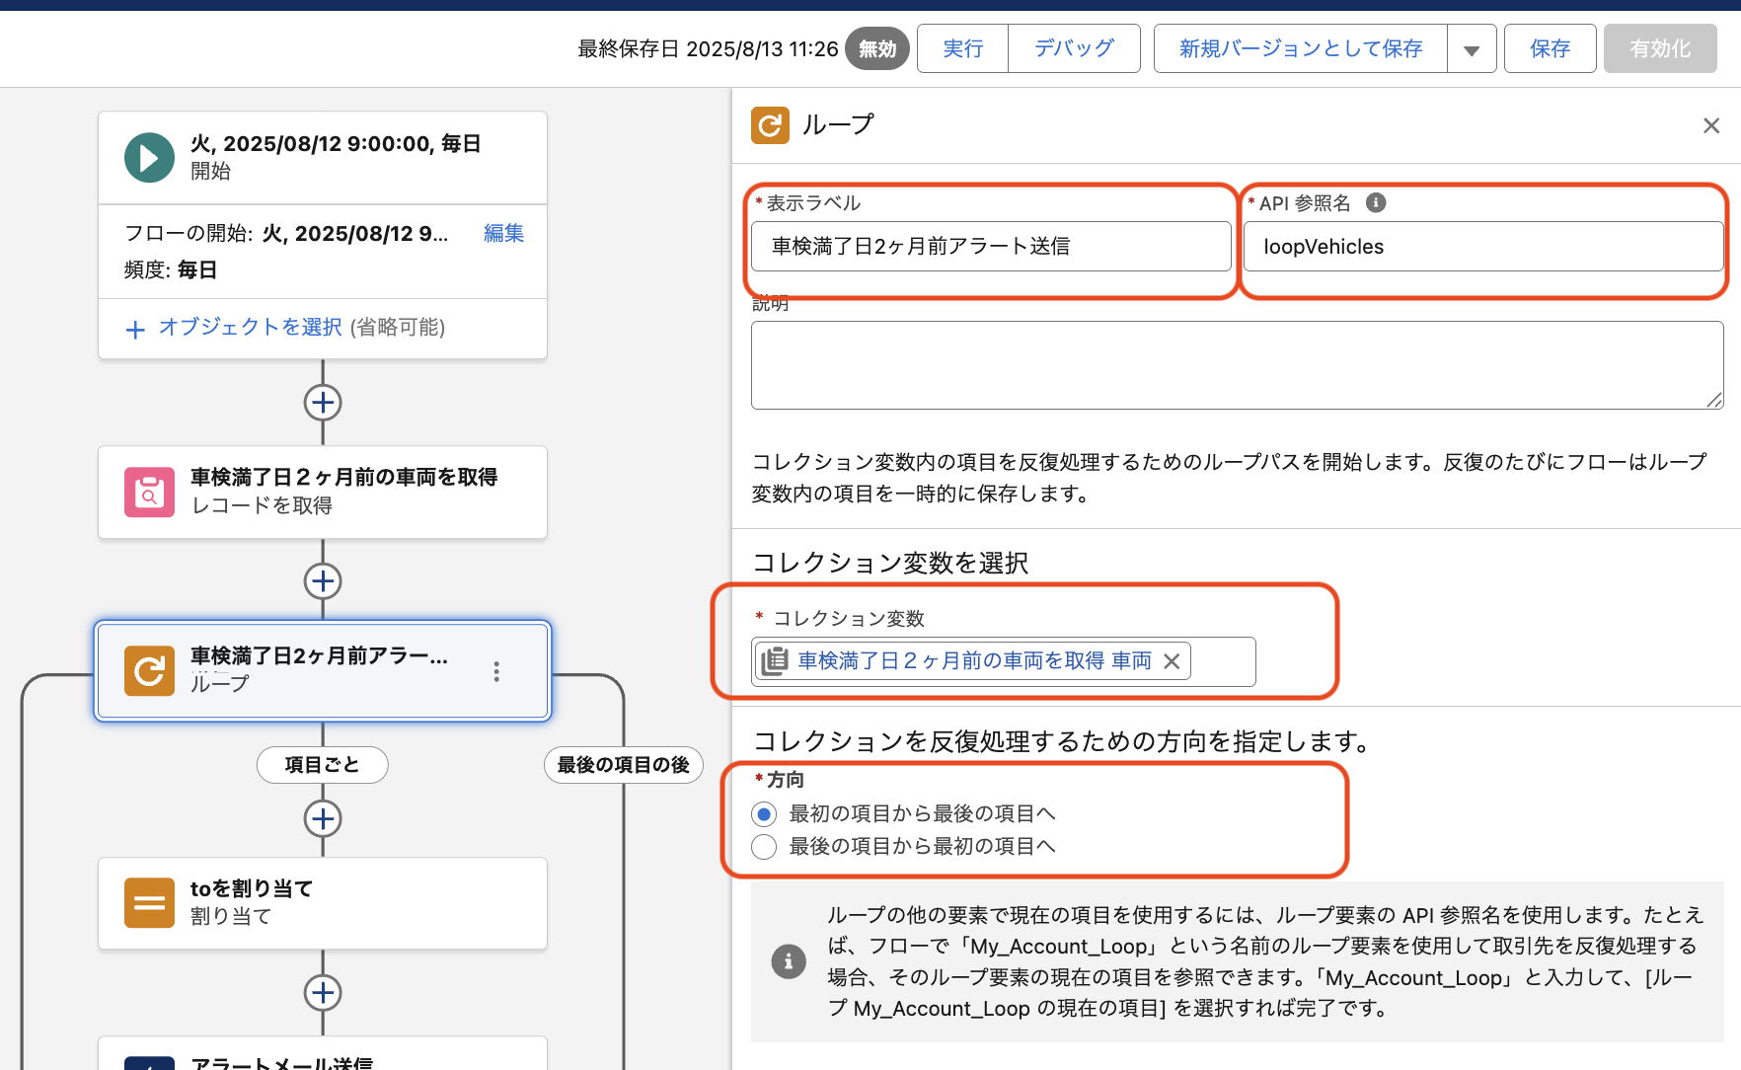Click the loop icon in panel header
Screen dimensions: 1741x1070
point(770,125)
